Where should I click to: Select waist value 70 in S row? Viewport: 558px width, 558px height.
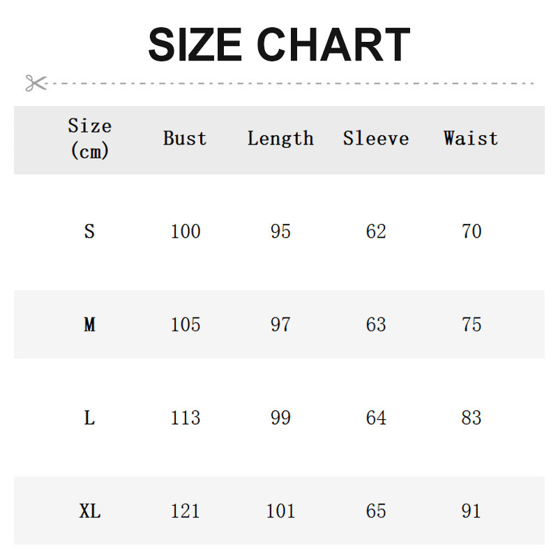click(x=472, y=232)
